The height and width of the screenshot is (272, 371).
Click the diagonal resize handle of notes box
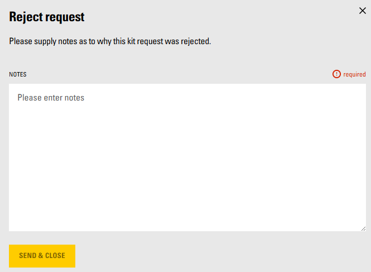(363, 228)
